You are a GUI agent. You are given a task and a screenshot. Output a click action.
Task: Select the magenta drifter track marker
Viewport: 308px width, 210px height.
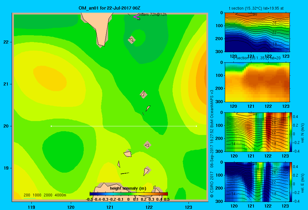pyautogui.click(x=136, y=17)
